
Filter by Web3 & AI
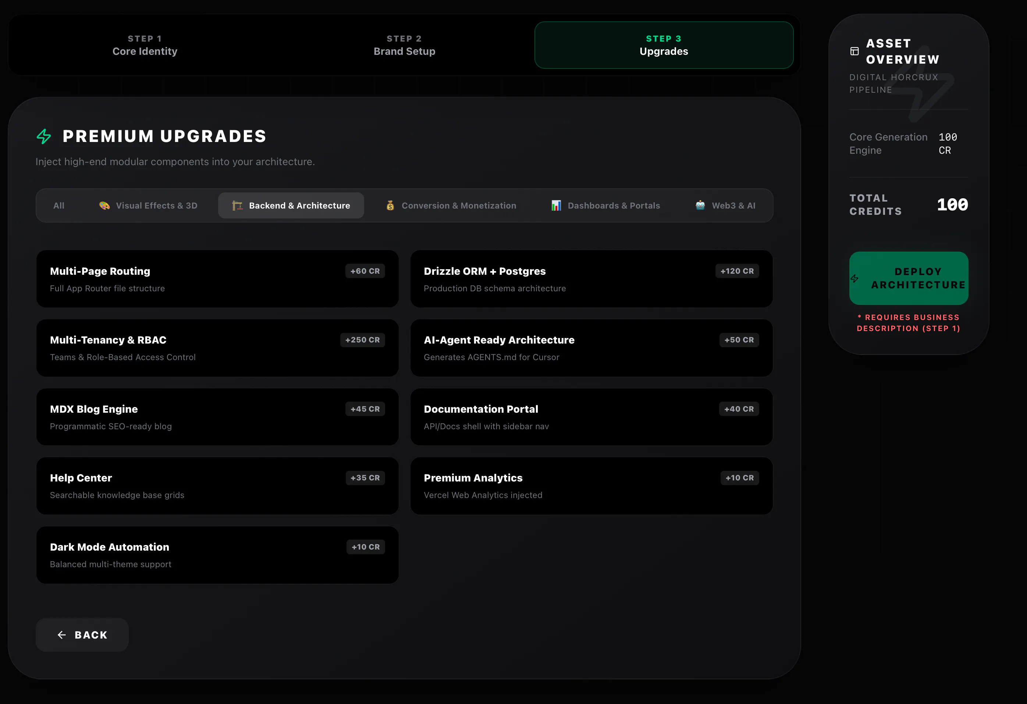tap(725, 206)
